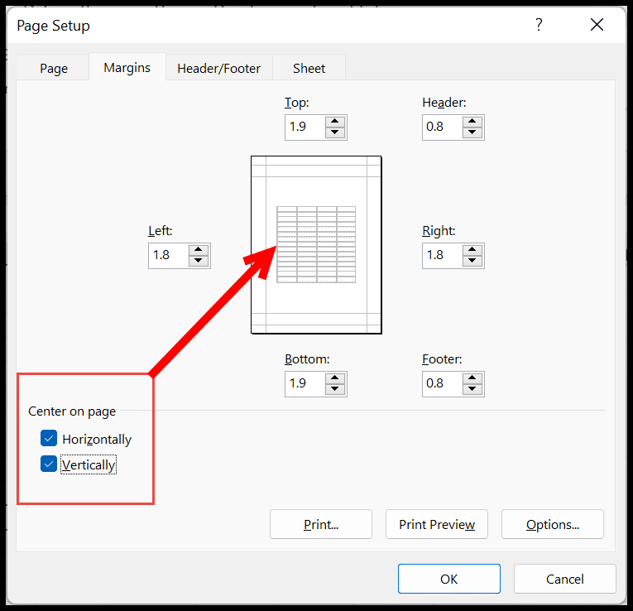This screenshot has height=611, width=633.
Task: Click the Left margin value field
Action: point(167,255)
